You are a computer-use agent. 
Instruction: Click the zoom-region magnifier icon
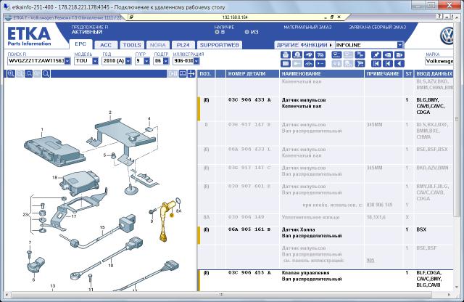tap(28, 74)
